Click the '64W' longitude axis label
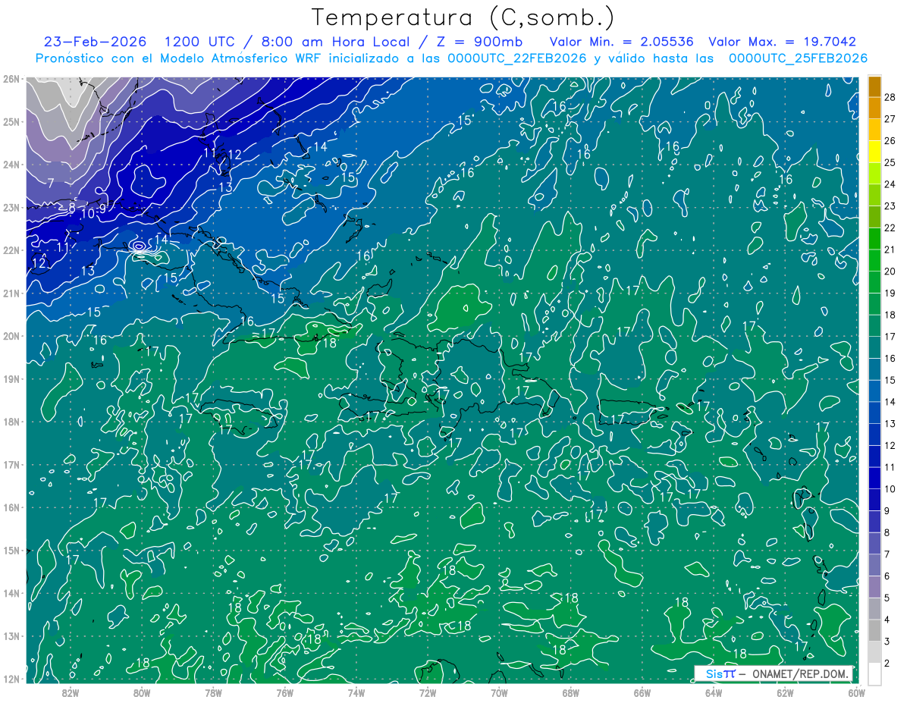910x703 pixels. (714, 692)
